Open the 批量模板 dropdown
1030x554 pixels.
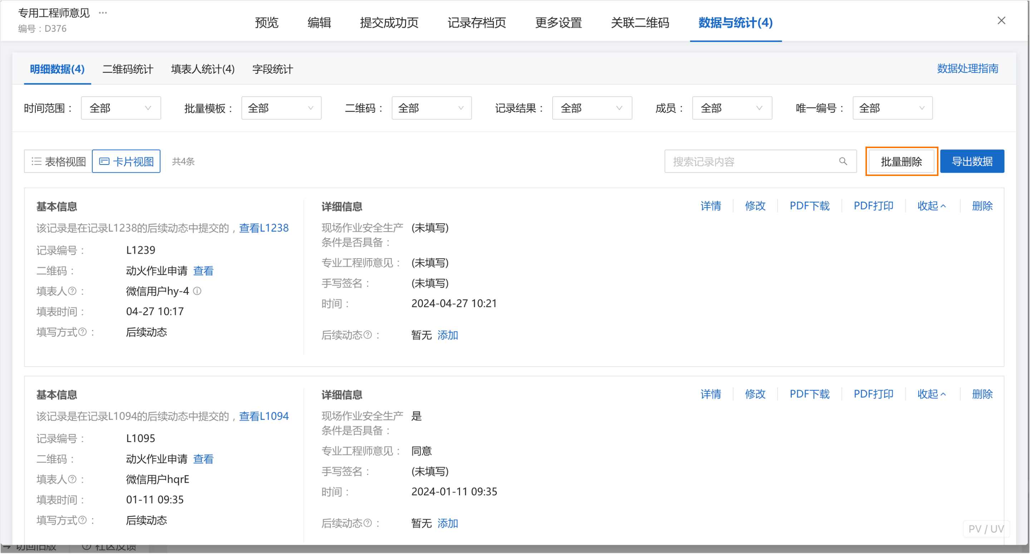tap(281, 108)
